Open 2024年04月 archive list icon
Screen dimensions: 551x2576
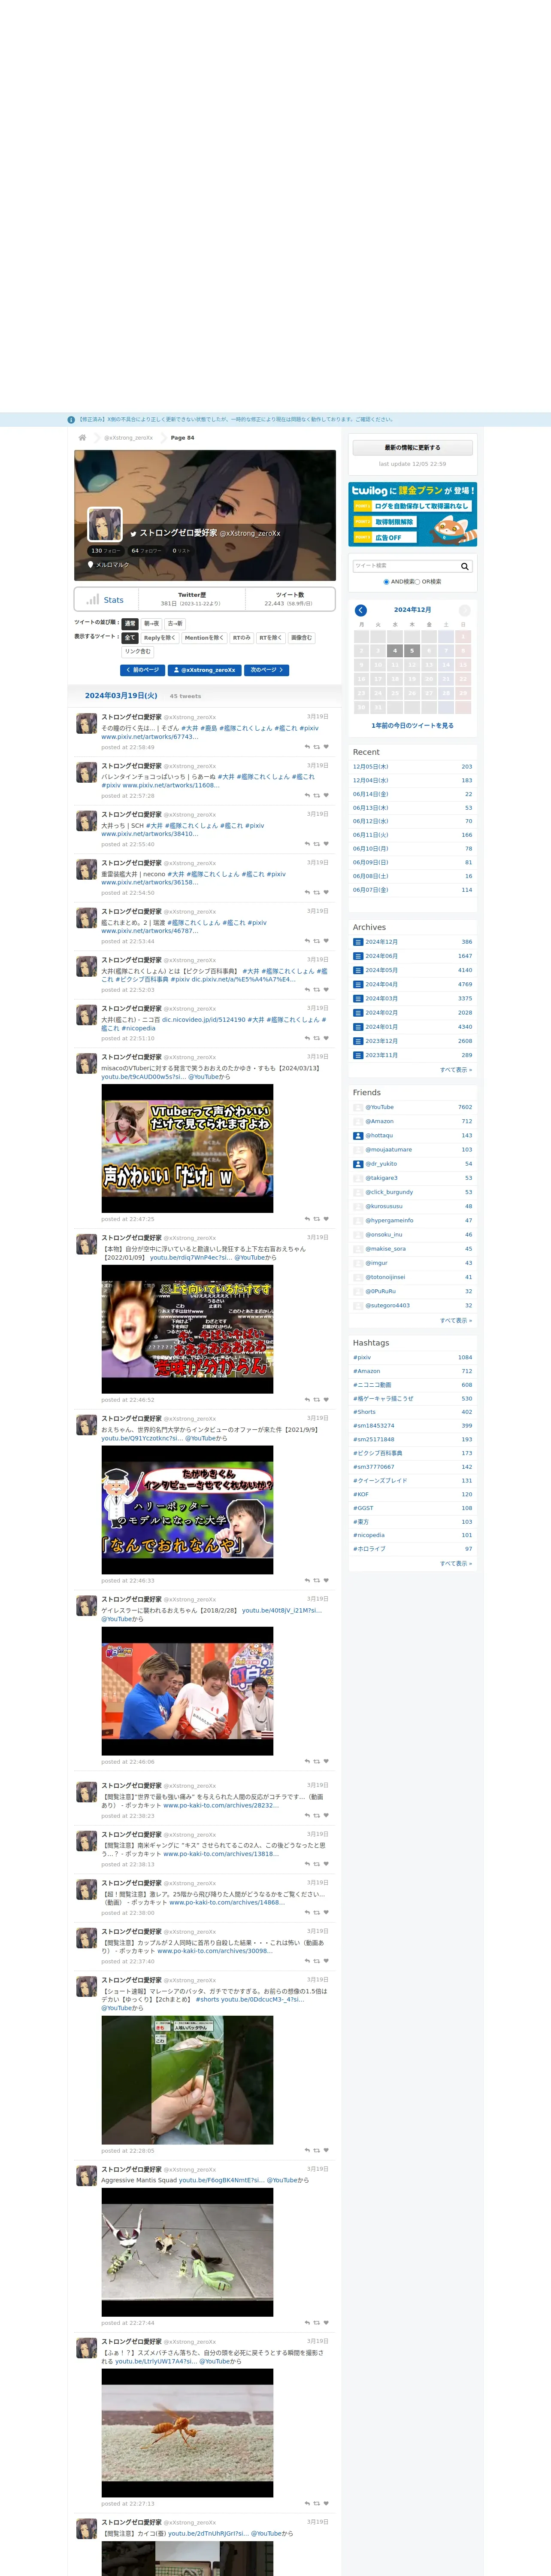(x=358, y=984)
